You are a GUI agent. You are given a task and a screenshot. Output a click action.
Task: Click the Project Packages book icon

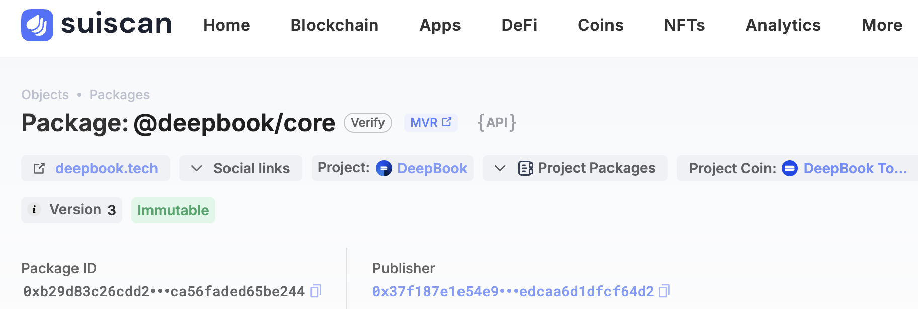(525, 168)
